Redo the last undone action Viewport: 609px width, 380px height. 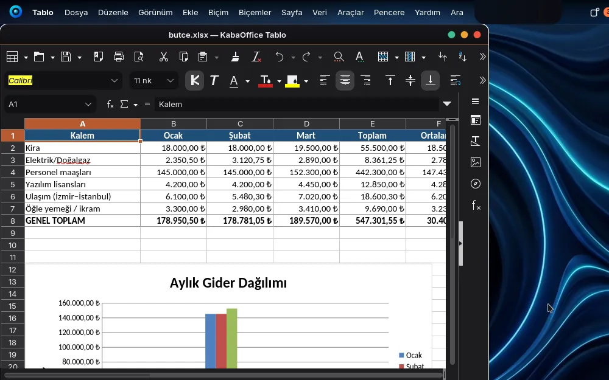306,57
